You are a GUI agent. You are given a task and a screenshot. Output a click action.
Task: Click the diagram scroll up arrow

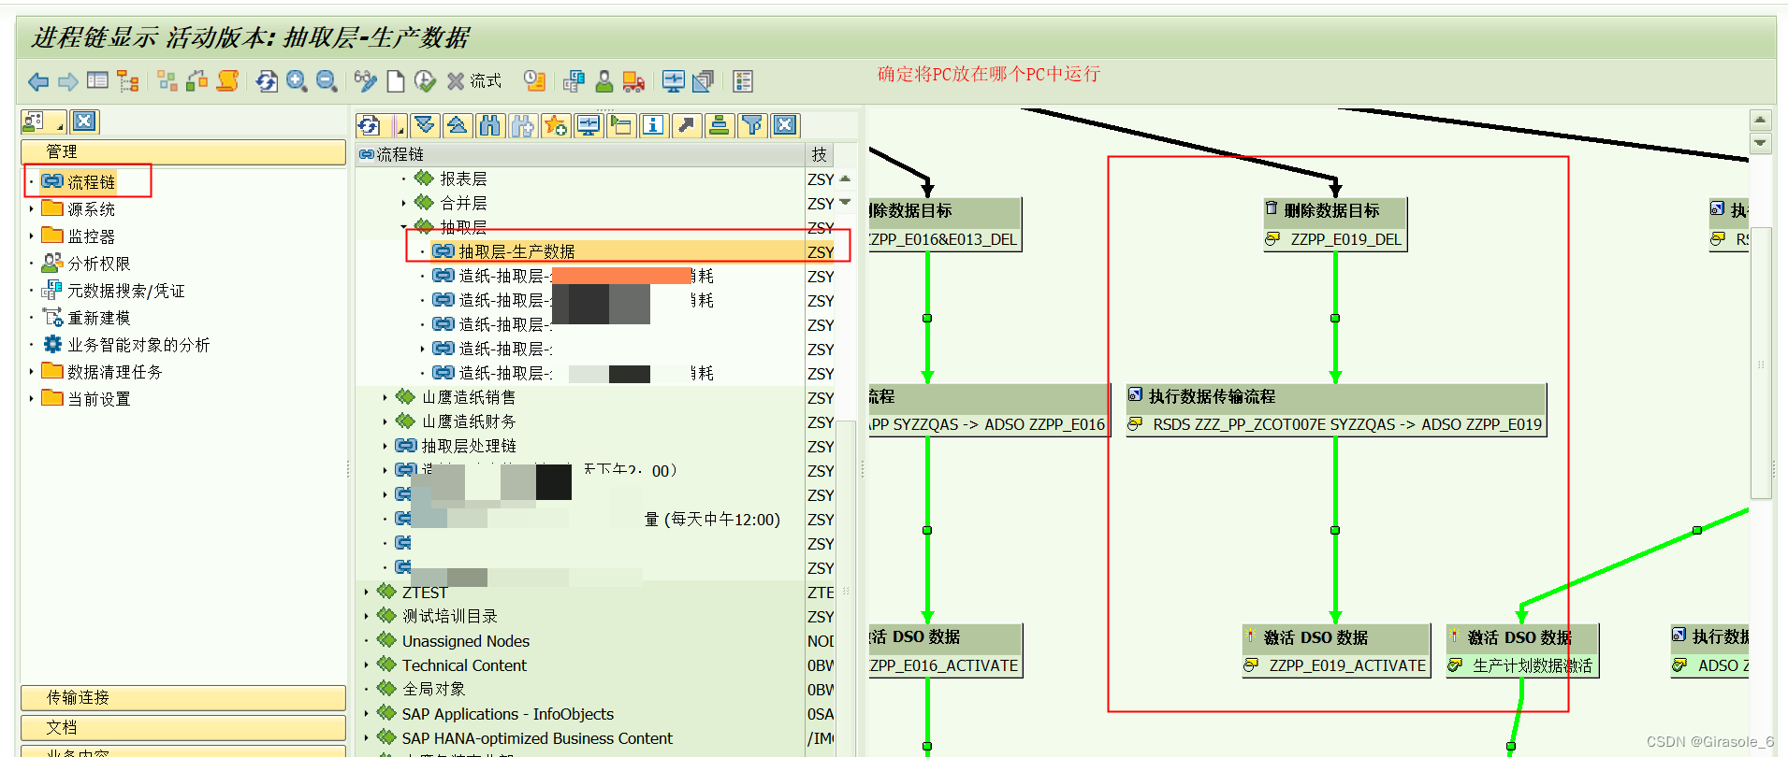[x=1760, y=120]
